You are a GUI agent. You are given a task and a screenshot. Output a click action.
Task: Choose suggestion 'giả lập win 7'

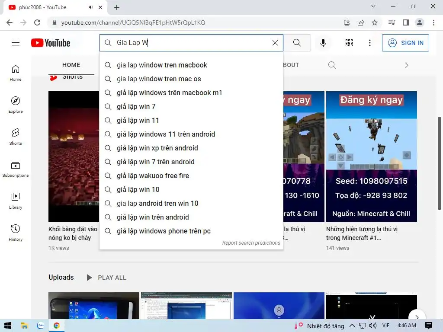pos(191,106)
